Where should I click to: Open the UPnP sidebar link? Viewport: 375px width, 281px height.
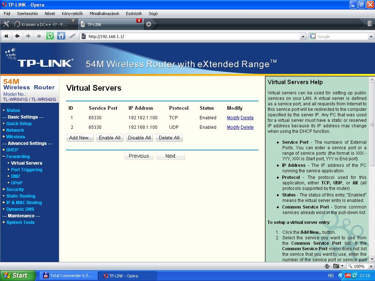[17, 183]
